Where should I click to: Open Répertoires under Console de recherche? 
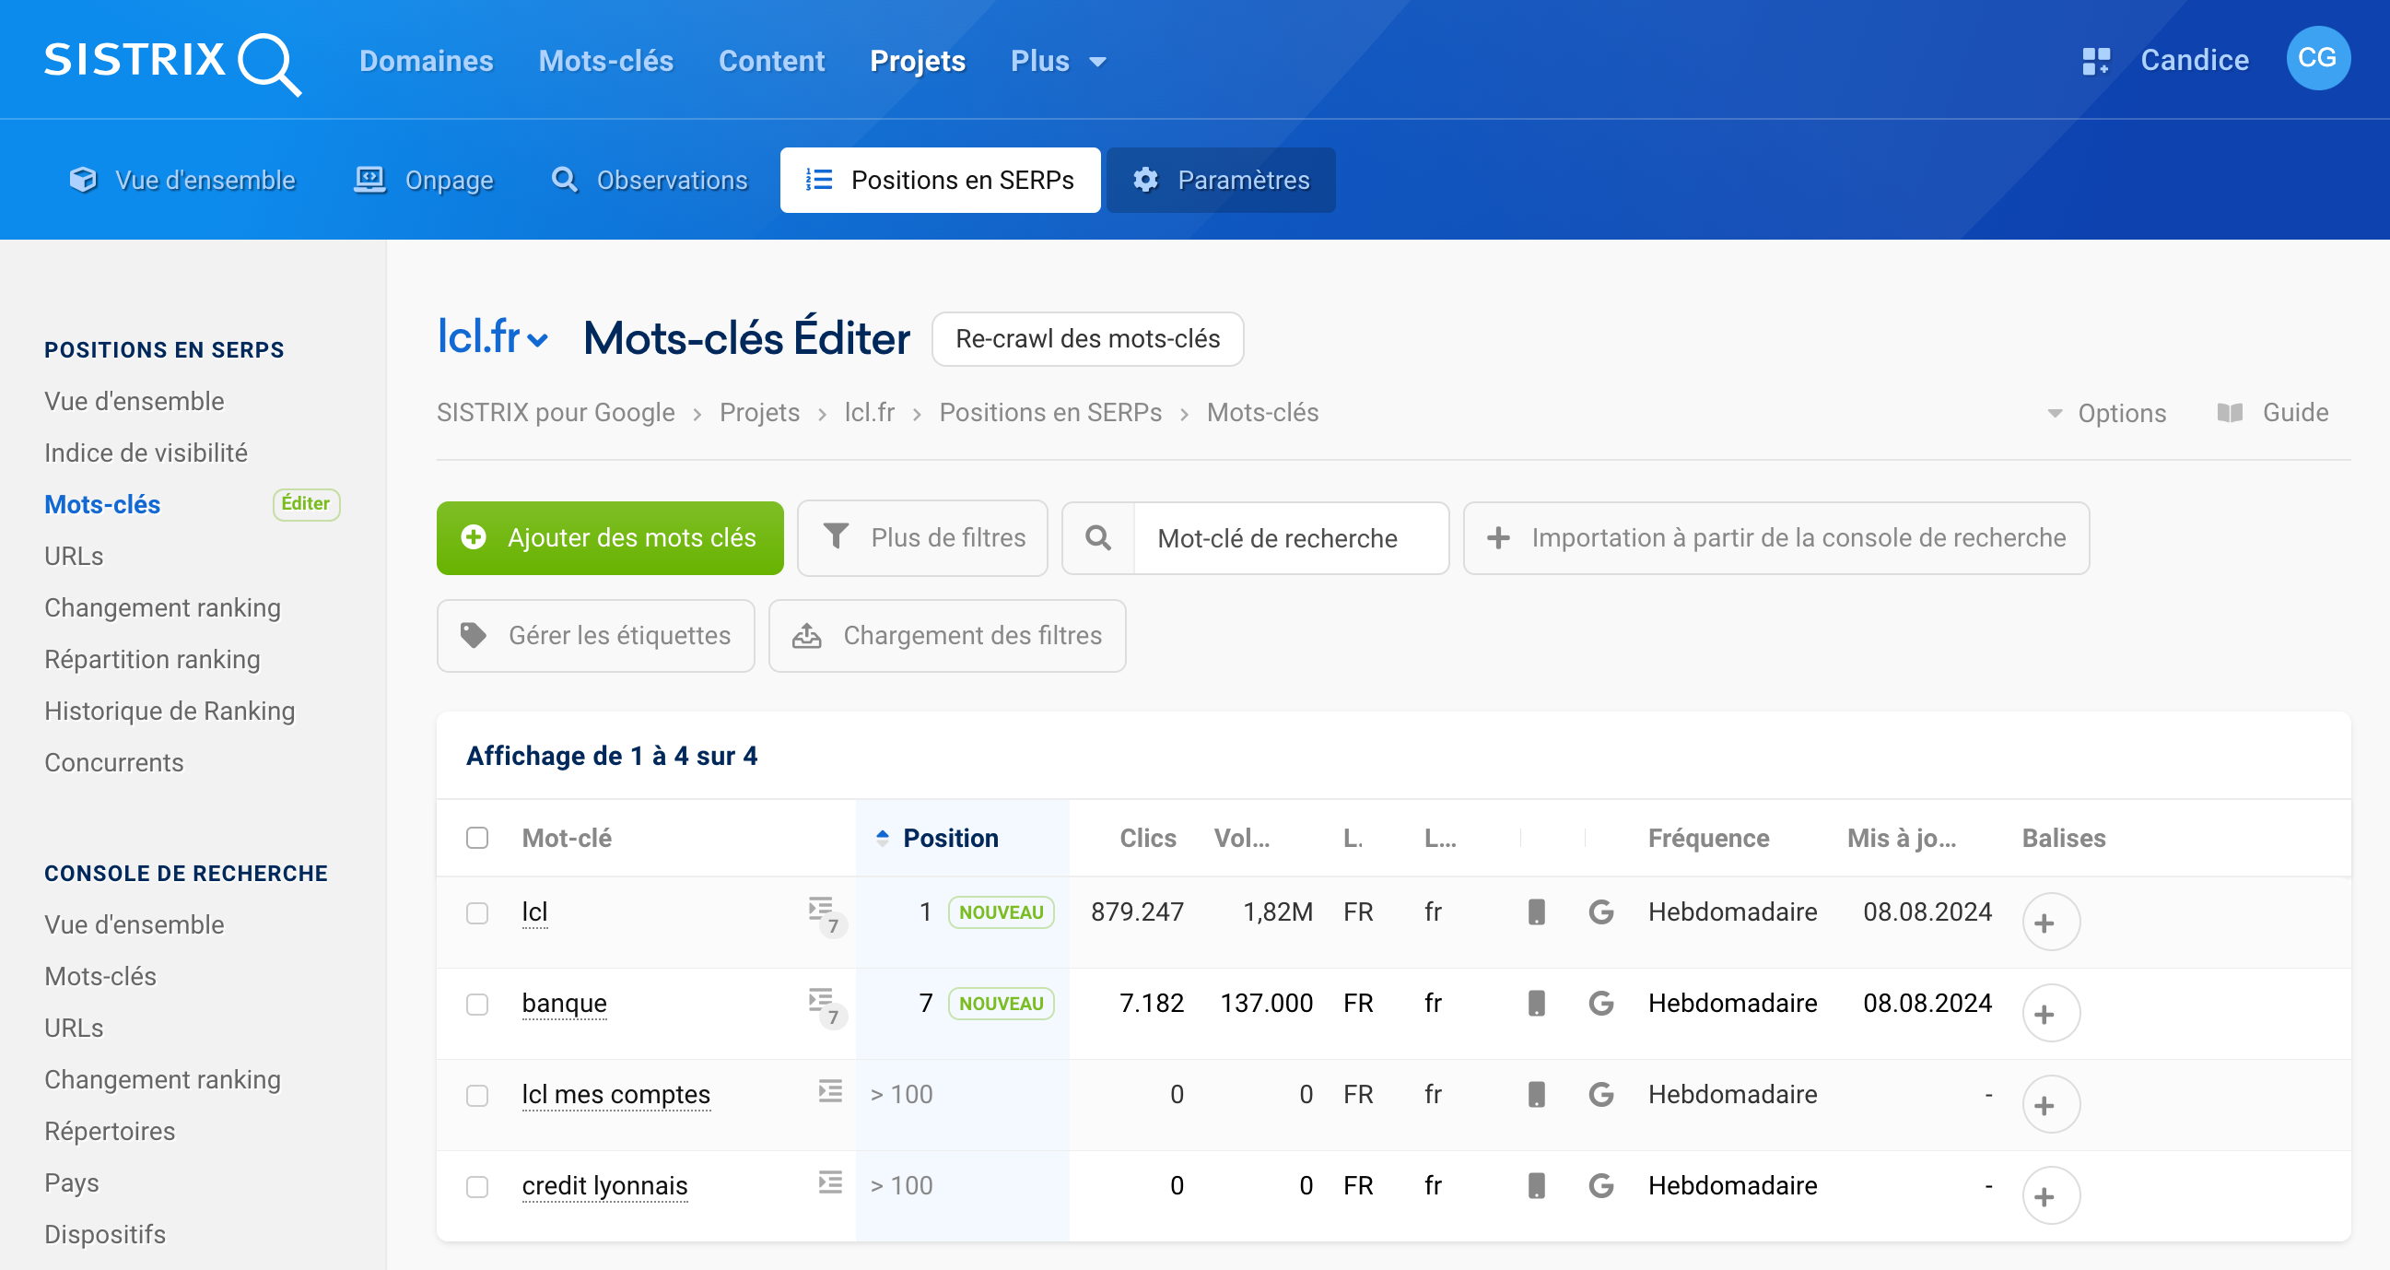coord(110,1131)
